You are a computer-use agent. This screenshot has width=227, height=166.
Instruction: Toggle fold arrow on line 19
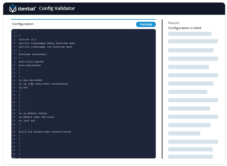click(x=16, y=99)
